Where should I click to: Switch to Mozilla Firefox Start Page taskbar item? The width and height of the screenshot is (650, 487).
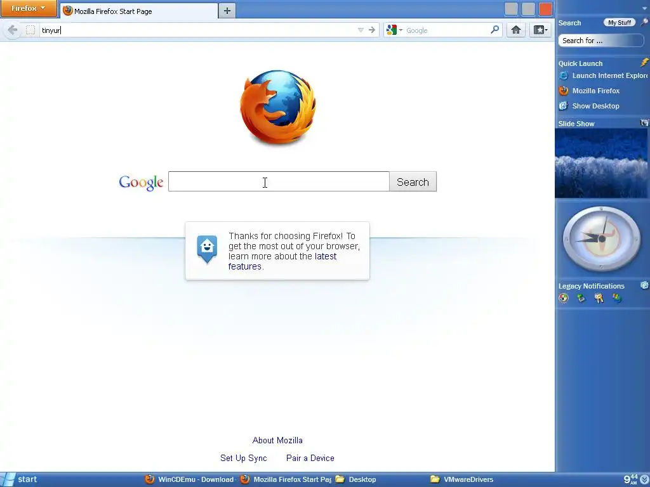(286, 479)
